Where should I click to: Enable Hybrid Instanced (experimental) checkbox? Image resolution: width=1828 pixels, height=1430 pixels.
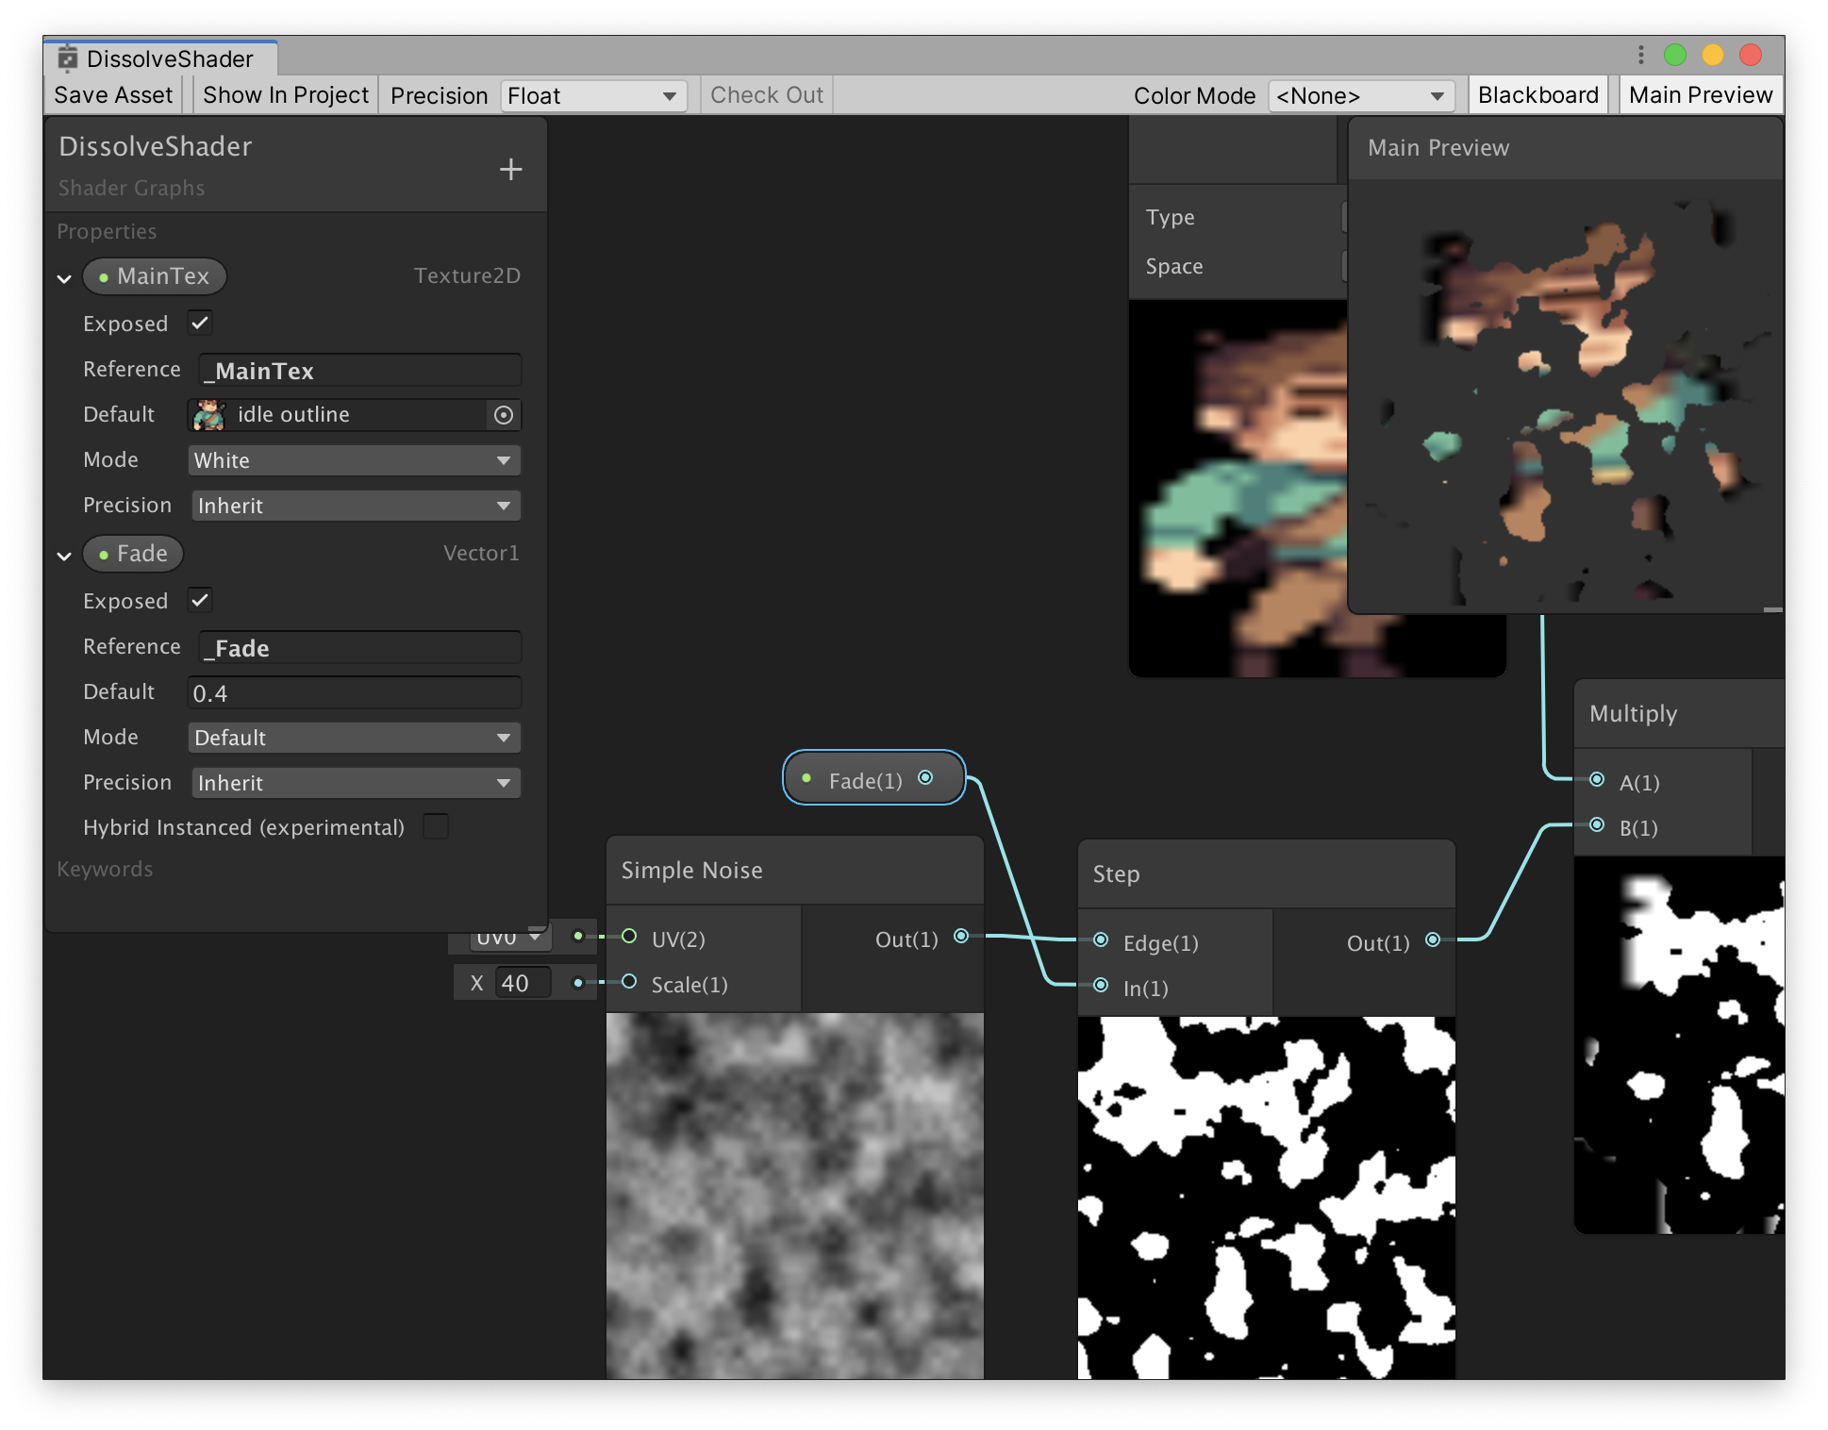436,826
